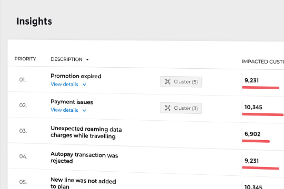Image resolution: width=284 pixels, height=189 pixels.
Task: Click the red bar in Payment issues row
Action: 263,114
